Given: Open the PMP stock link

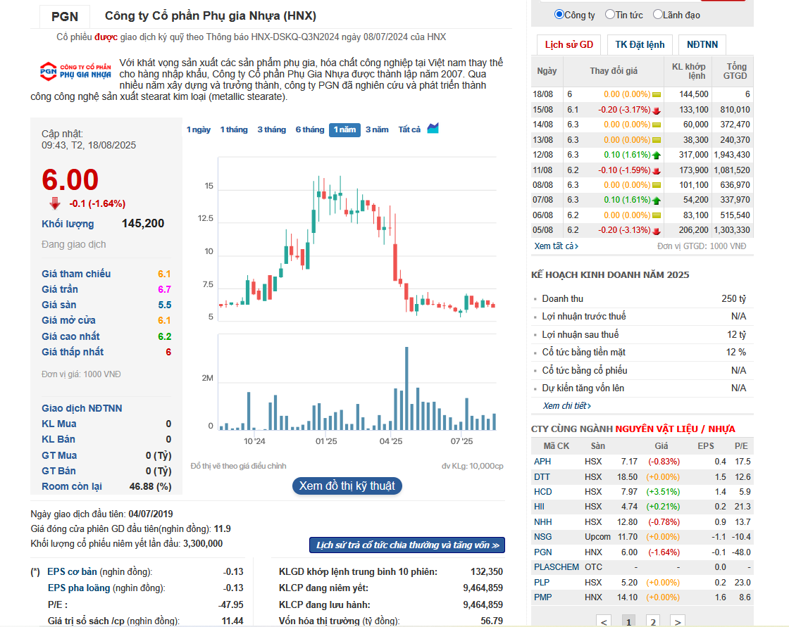Looking at the screenshot, I should (x=543, y=597).
